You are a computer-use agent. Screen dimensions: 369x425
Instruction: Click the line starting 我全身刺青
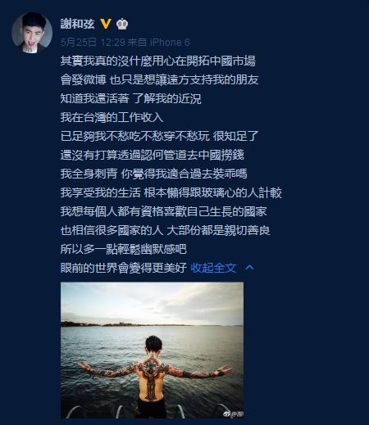coord(153,174)
